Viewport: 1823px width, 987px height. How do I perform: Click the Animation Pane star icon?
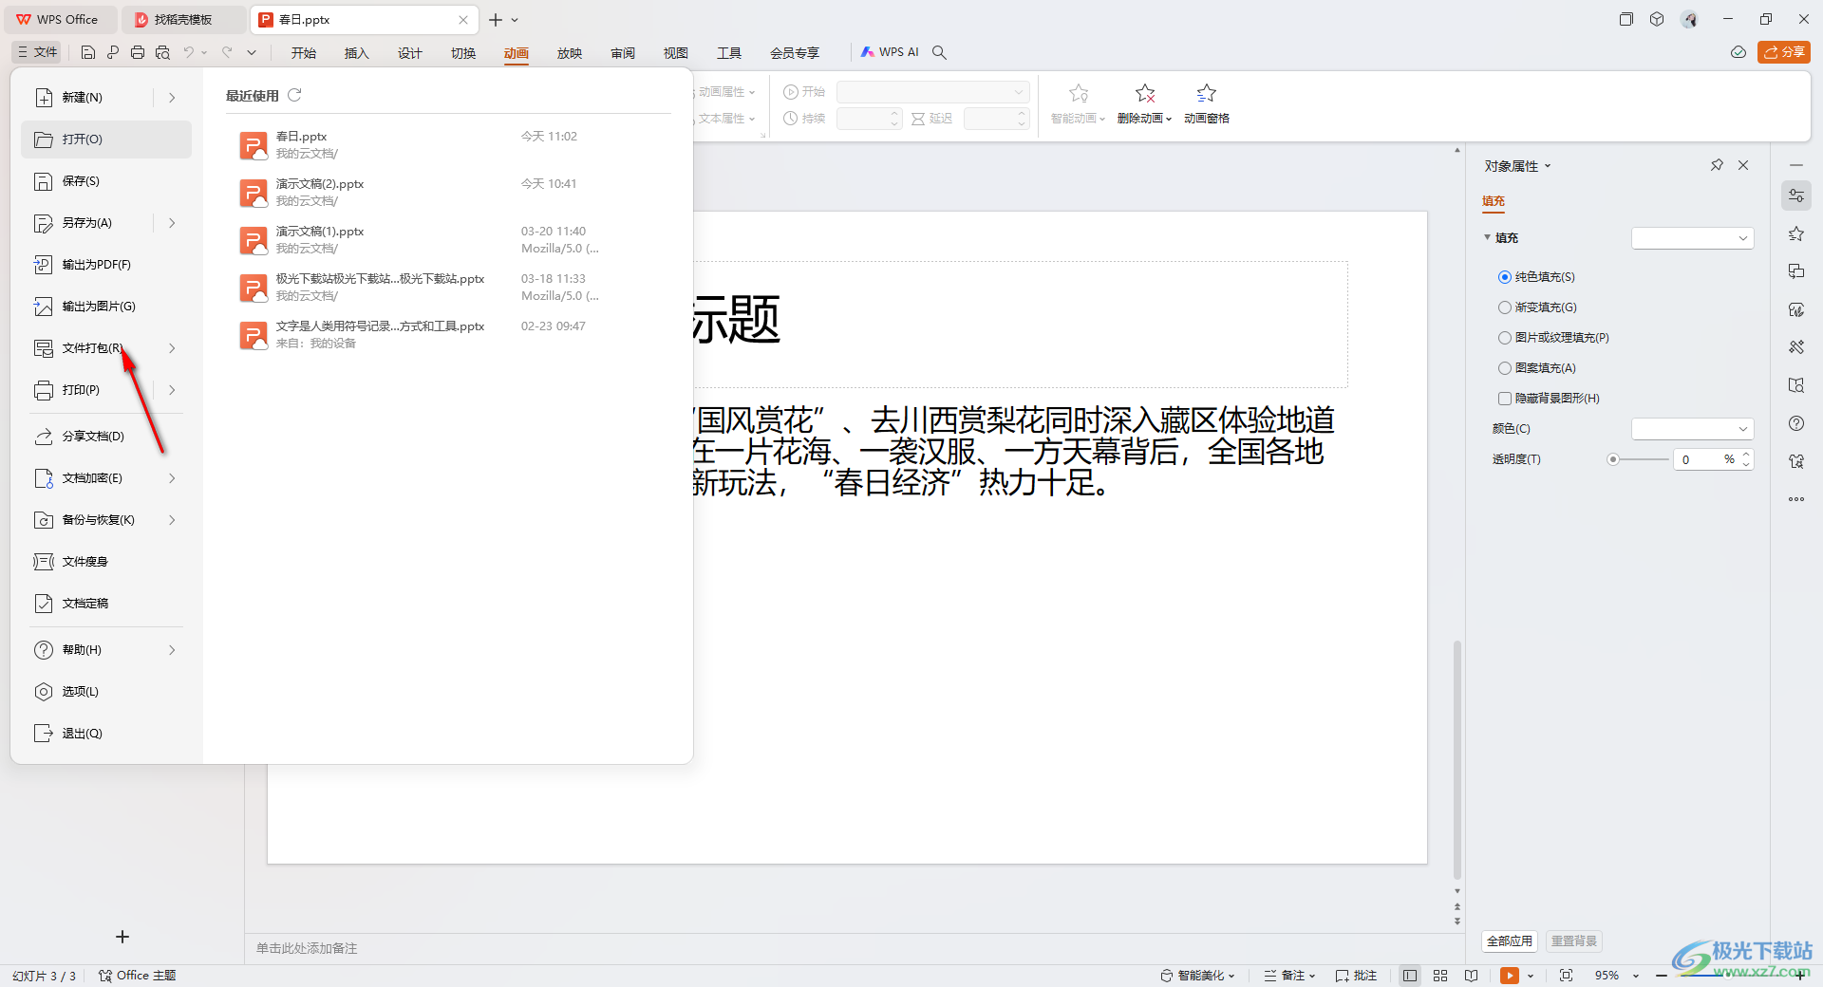click(x=1206, y=94)
